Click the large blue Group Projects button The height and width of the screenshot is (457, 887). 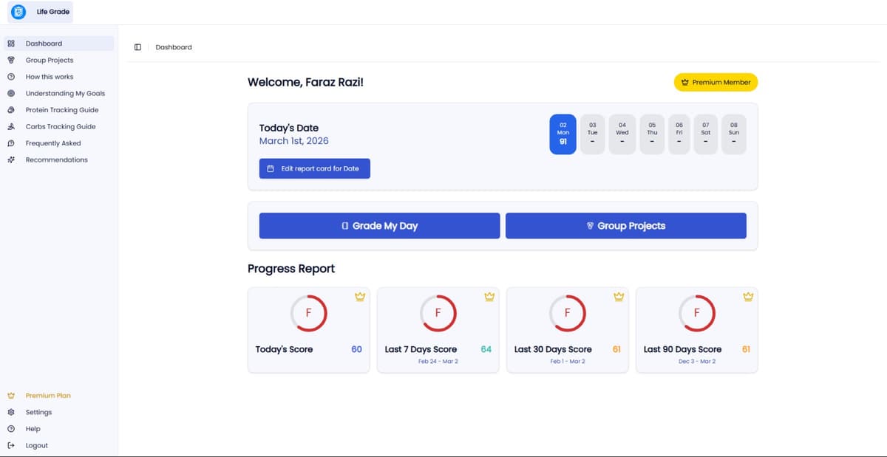(x=625, y=226)
